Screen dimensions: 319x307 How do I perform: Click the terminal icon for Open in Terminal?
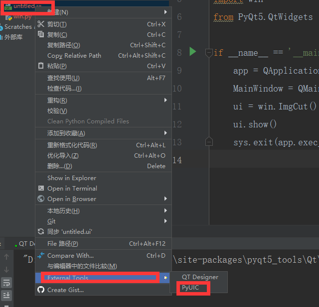point(41,189)
